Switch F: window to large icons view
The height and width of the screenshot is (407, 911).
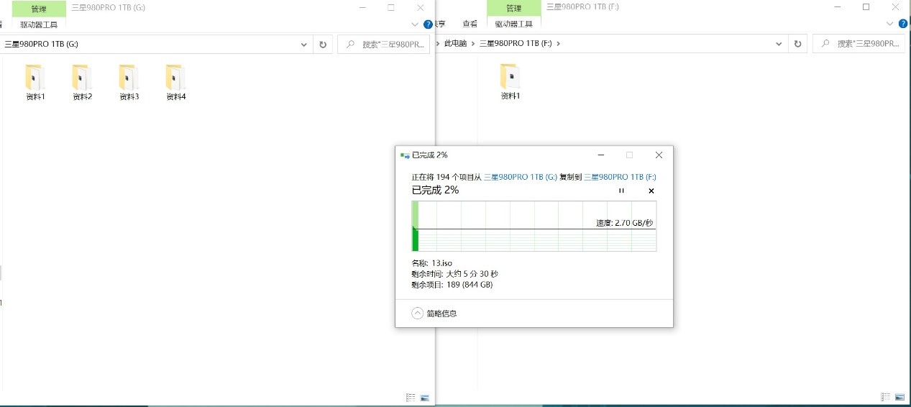(x=899, y=397)
